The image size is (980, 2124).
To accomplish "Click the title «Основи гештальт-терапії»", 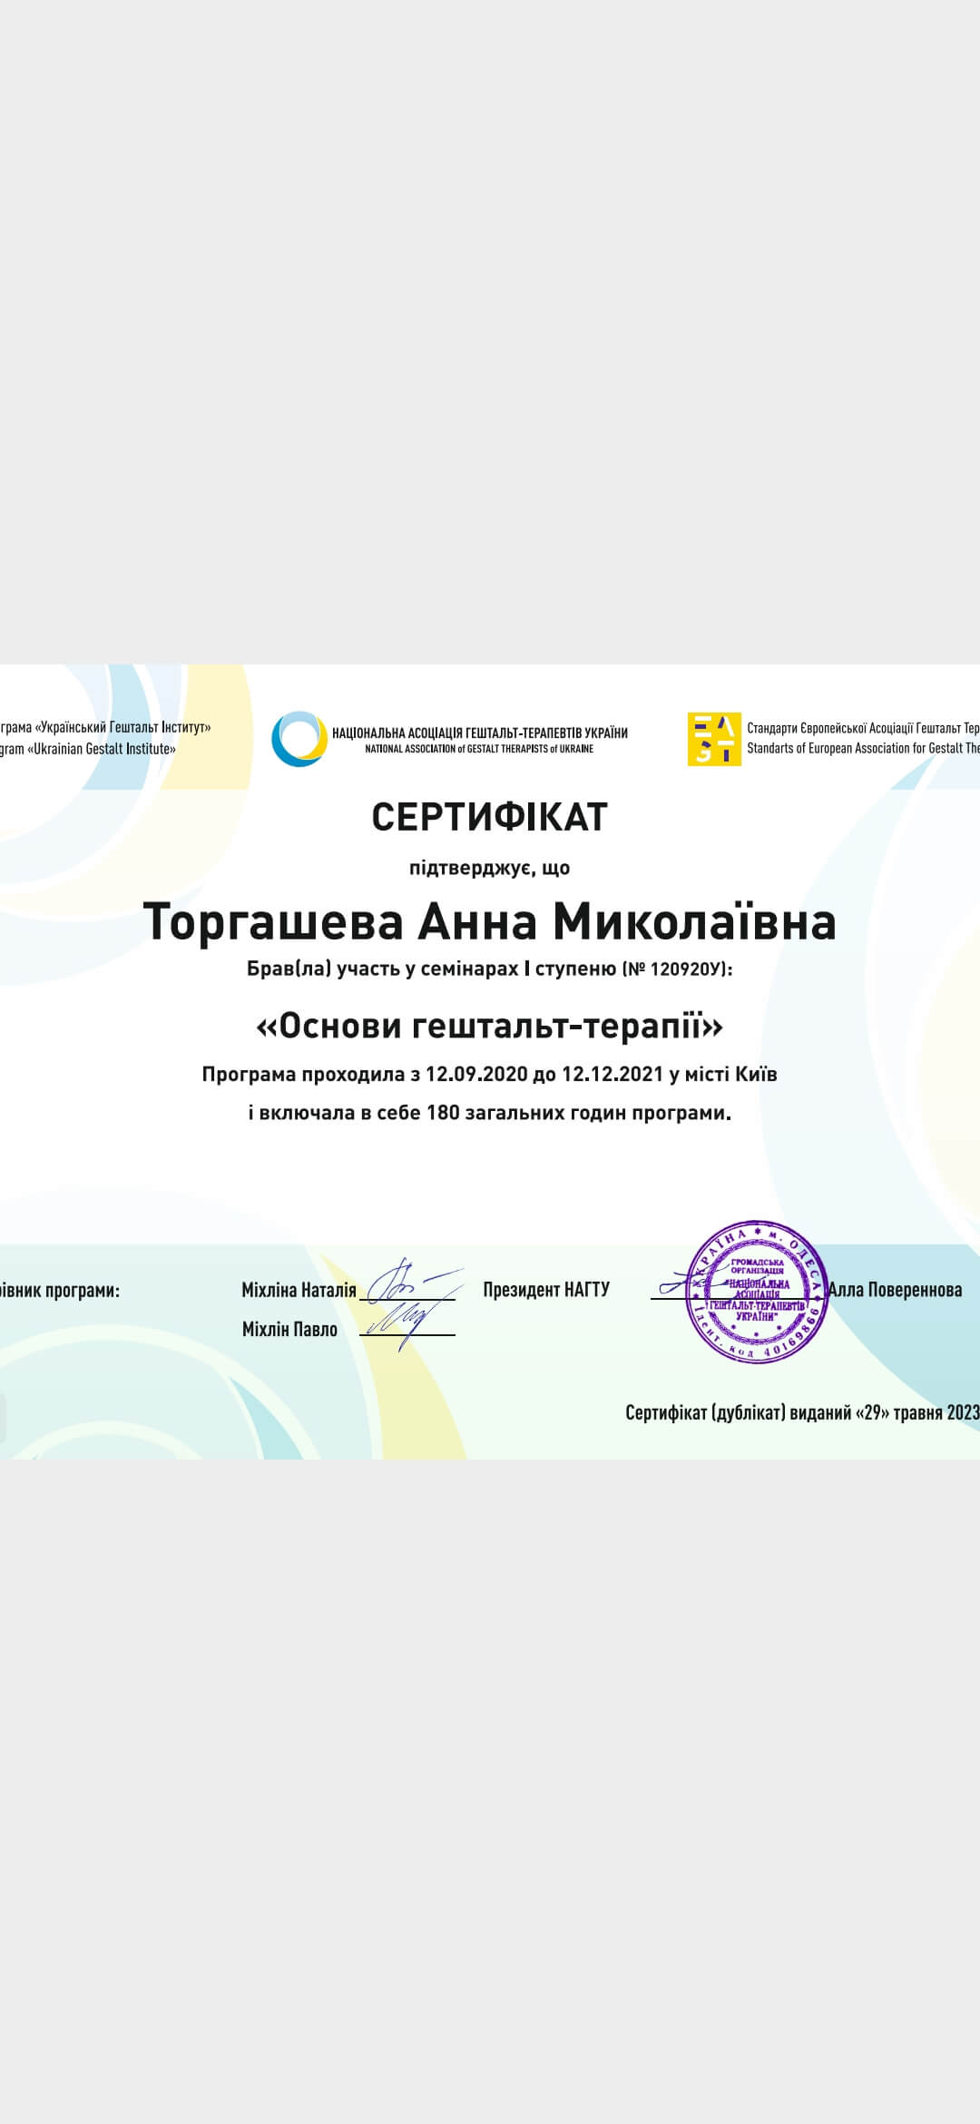I will pos(490,1026).
